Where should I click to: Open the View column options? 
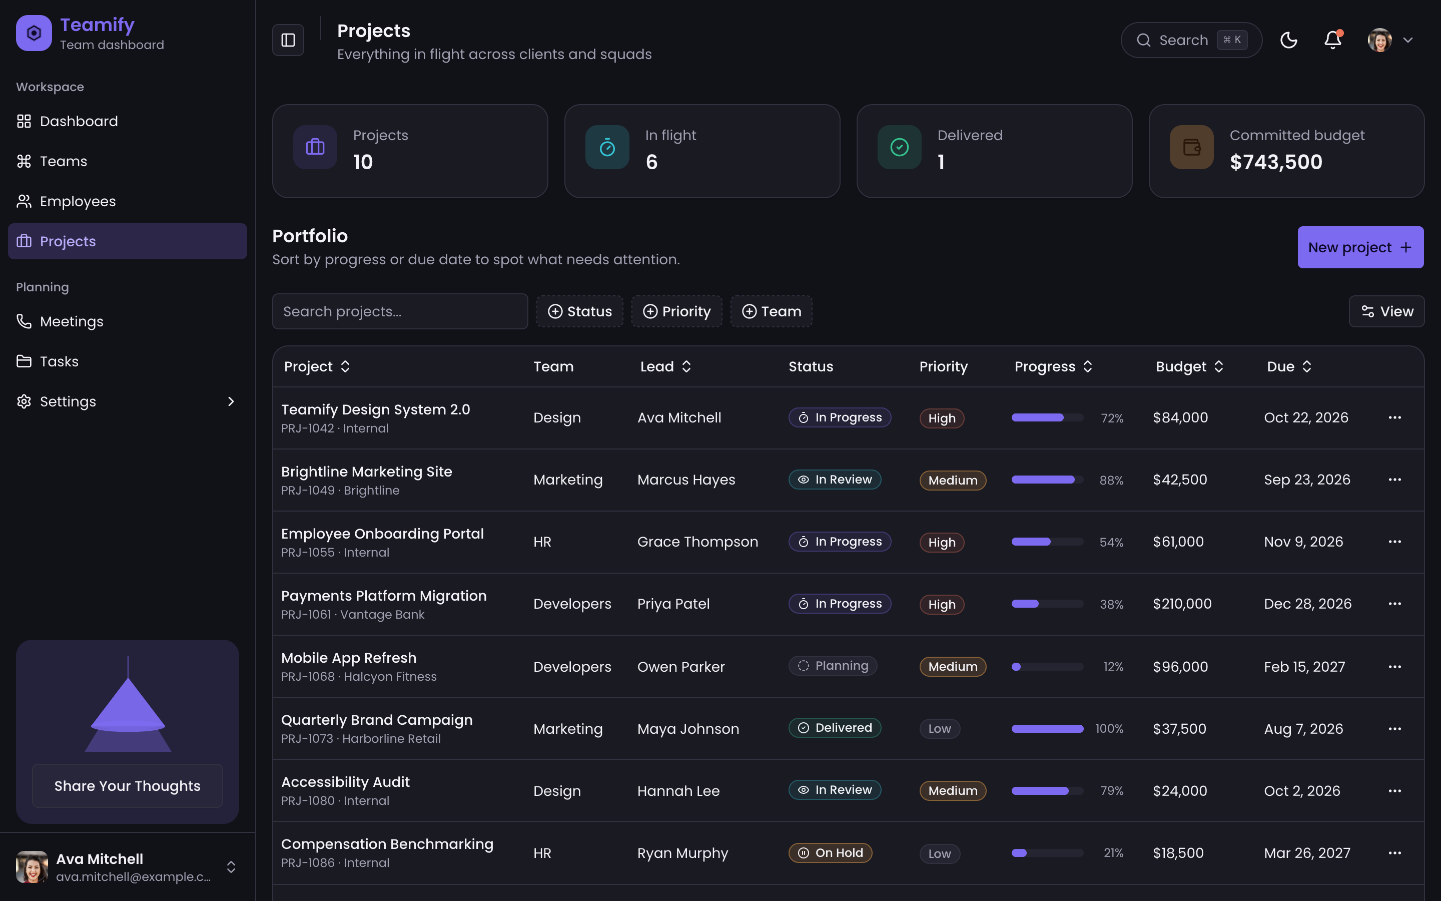pos(1386,311)
